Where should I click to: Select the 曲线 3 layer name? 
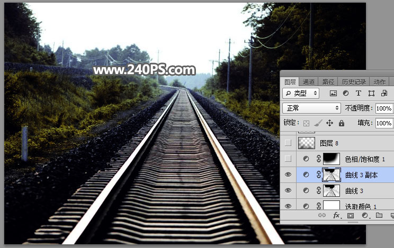(x=354, y=191)
